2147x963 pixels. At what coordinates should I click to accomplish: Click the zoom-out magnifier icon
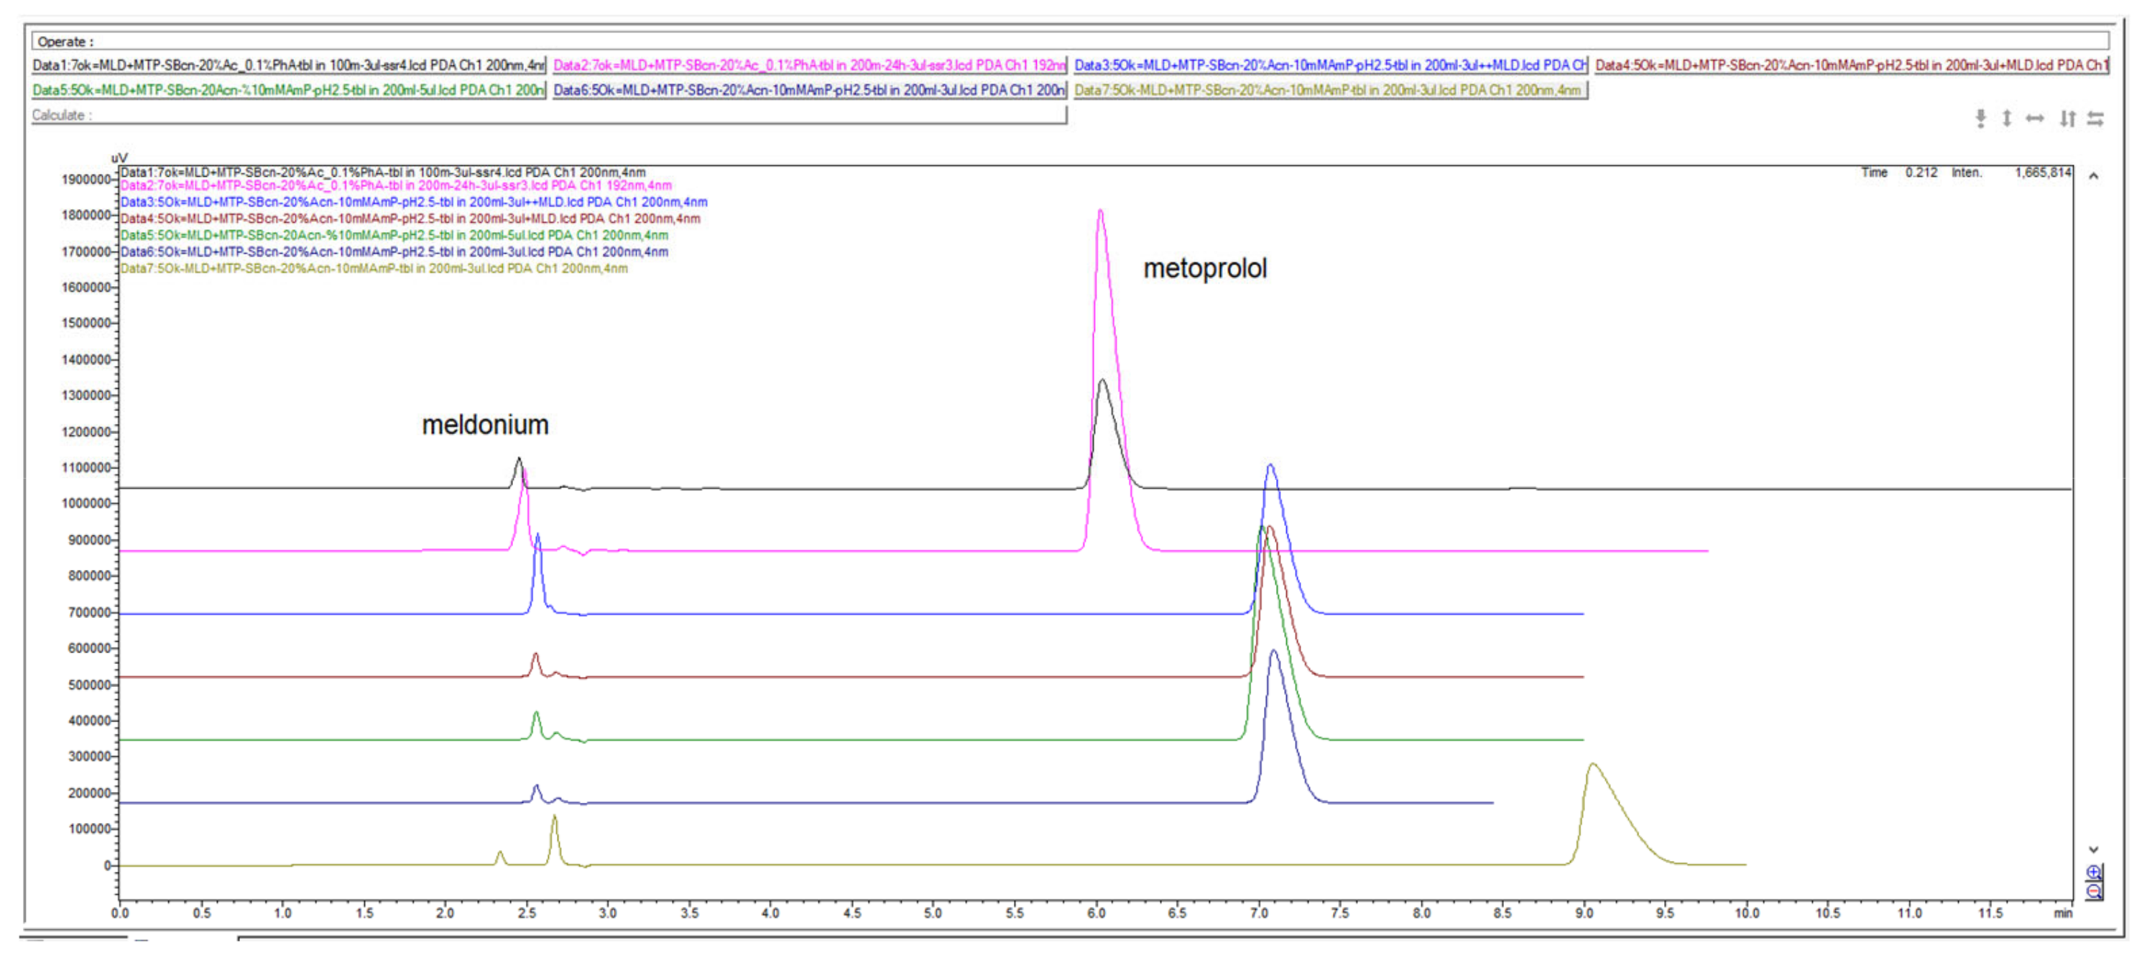tap(2093, 892)
